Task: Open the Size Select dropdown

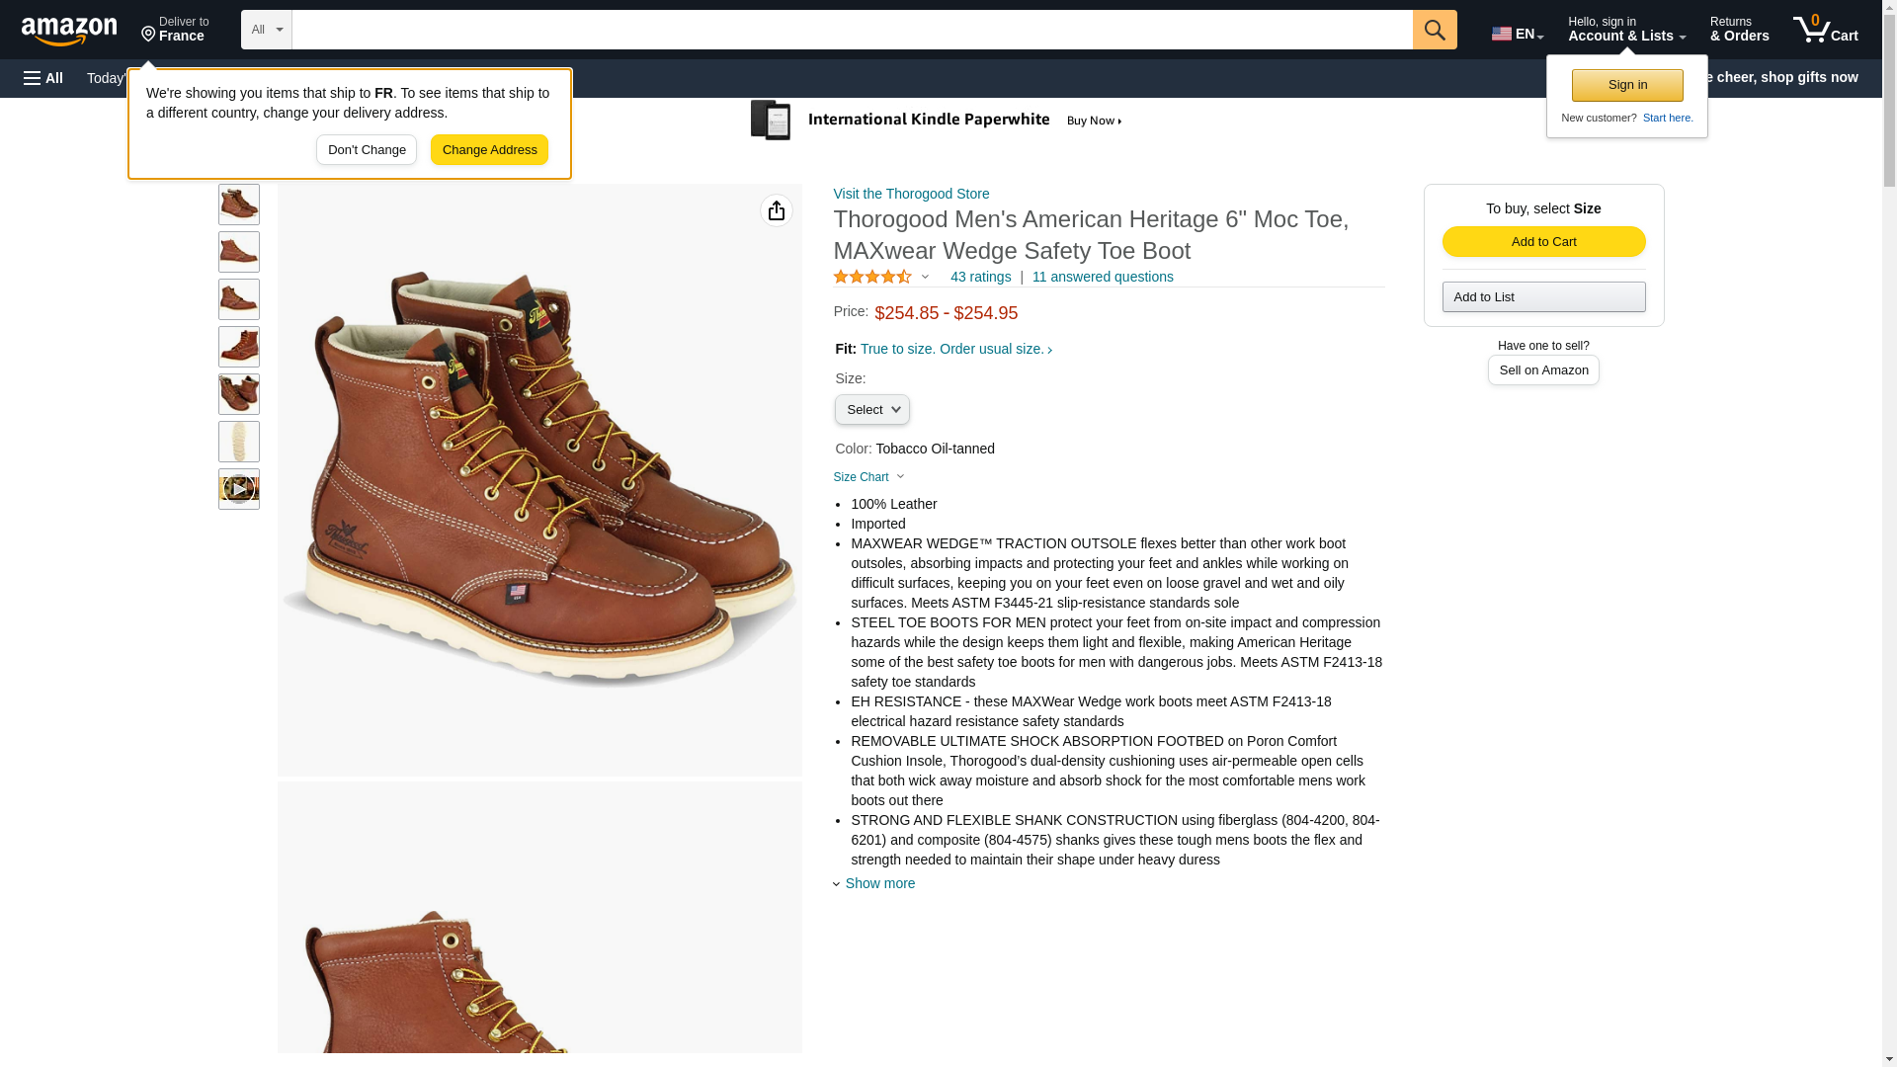Action: (x=872, y=409)
